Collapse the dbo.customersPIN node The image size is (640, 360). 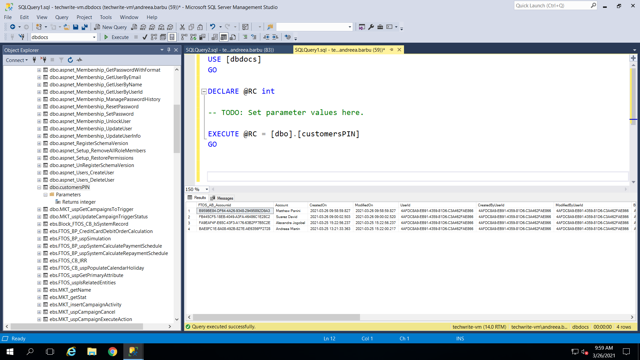pyautogui.click(x=39, y=187)
